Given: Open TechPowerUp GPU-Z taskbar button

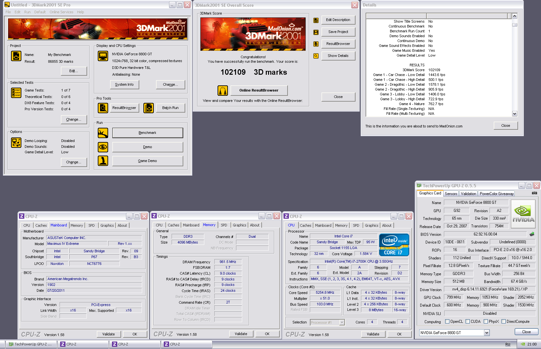Looking at the screenshot, I should [x=31, y=344].
